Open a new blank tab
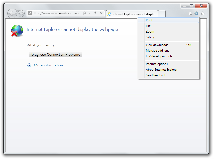Viewport: 214px width, 159px height. point(162,13)
